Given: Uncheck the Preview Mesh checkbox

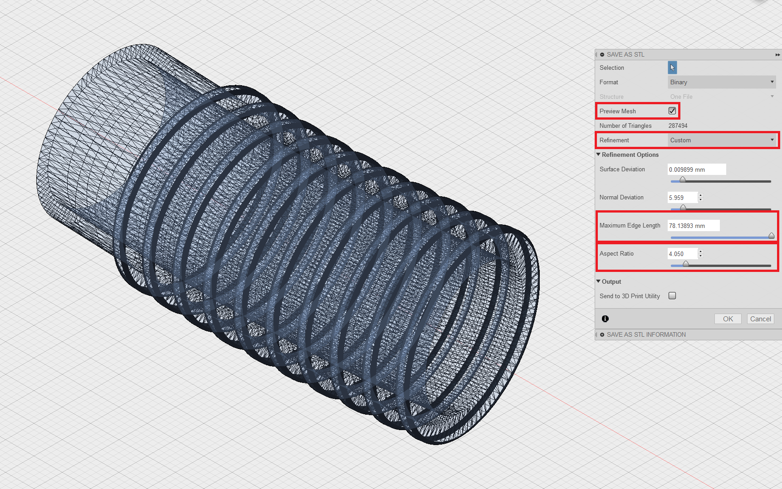Looking at the screenshot, I should 672,111.
